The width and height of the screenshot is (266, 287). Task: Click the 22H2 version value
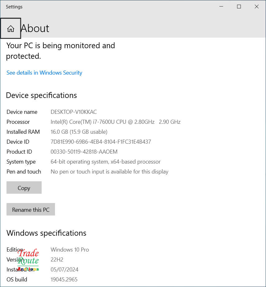click(x=57, y=260)
